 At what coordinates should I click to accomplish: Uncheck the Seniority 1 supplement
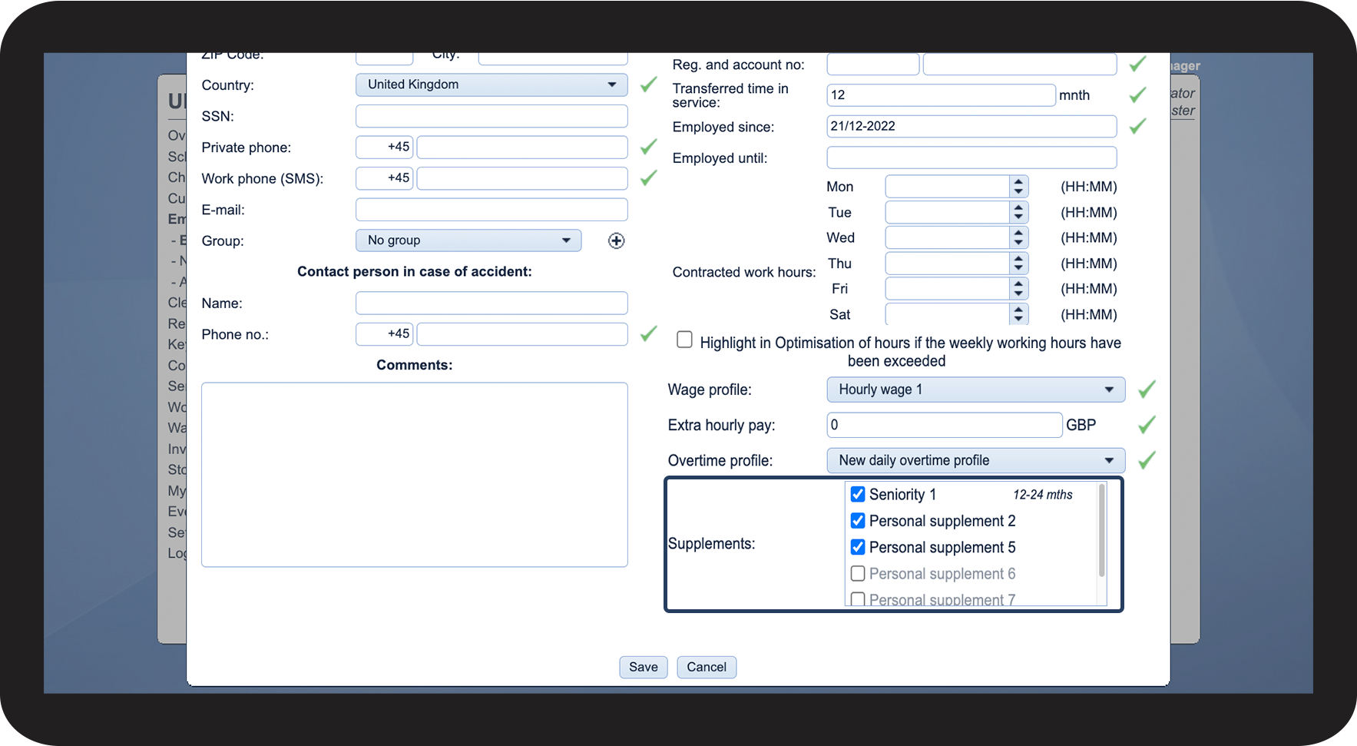tap(858, 495)
